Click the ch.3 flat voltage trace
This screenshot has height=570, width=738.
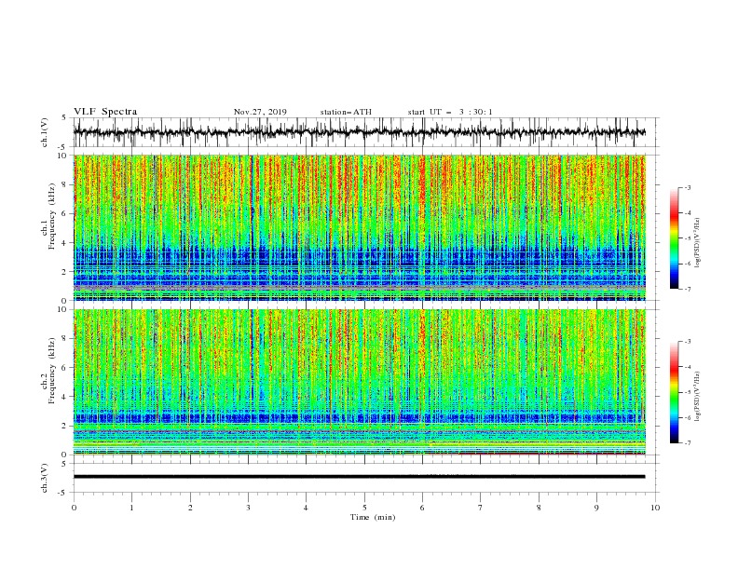click(360, 477)
